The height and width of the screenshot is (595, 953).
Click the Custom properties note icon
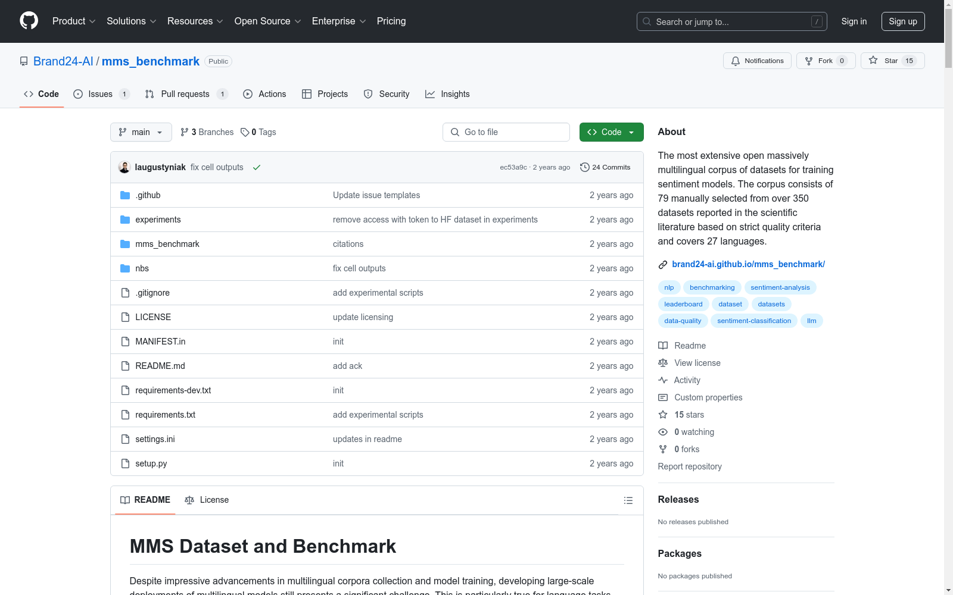pos(663,397)
